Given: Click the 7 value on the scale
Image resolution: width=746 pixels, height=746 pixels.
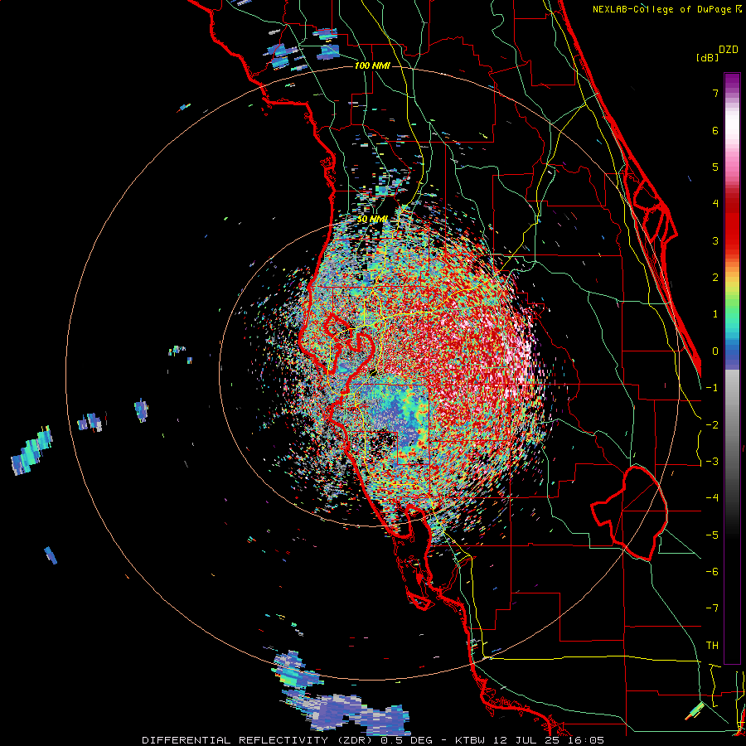Looking at the screenshot, I should point(715,93).
